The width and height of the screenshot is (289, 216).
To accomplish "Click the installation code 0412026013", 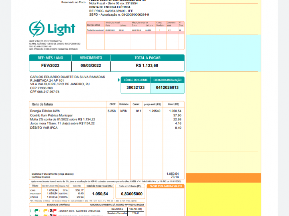I will (167, 88).
